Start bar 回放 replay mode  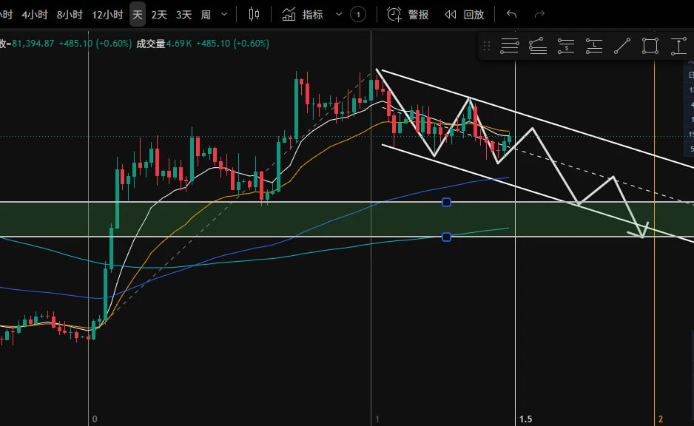[465, 15]
